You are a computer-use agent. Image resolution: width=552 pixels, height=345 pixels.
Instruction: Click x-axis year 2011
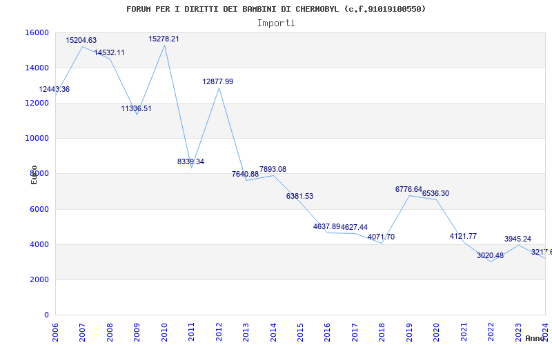click(x=191, y=332)
